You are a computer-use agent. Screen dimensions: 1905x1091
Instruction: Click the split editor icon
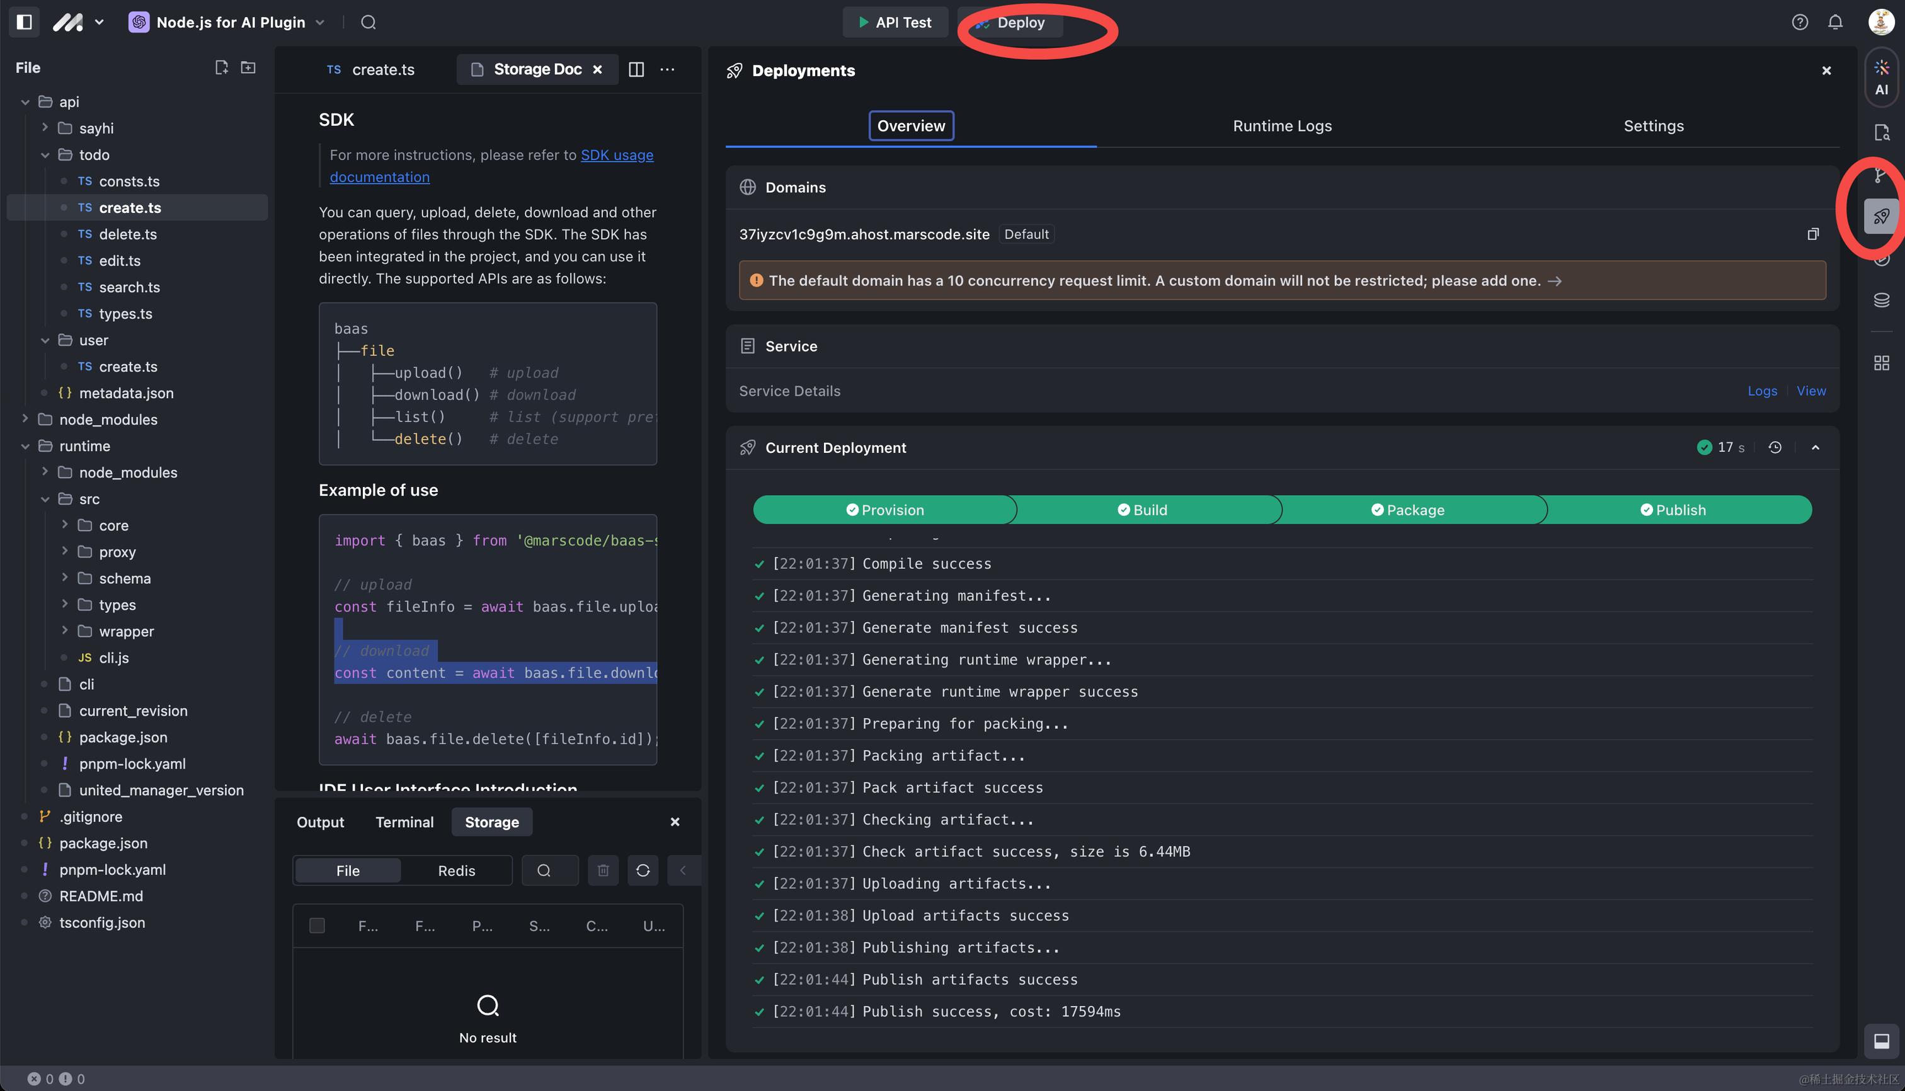(x=636, y=70)
